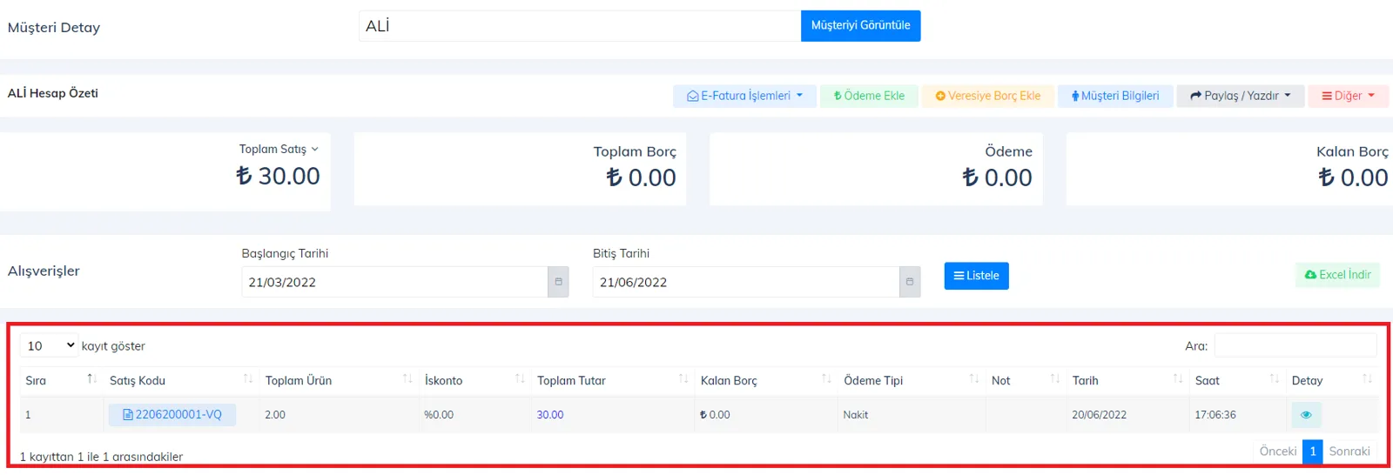Click the 2.00 Toplam Ürün cell
The height and width of the screenshot is (475, 1393).
tap(339, 415)
